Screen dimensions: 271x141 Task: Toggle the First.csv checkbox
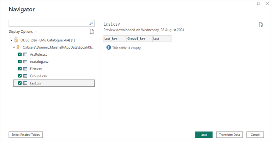[20, 69]
